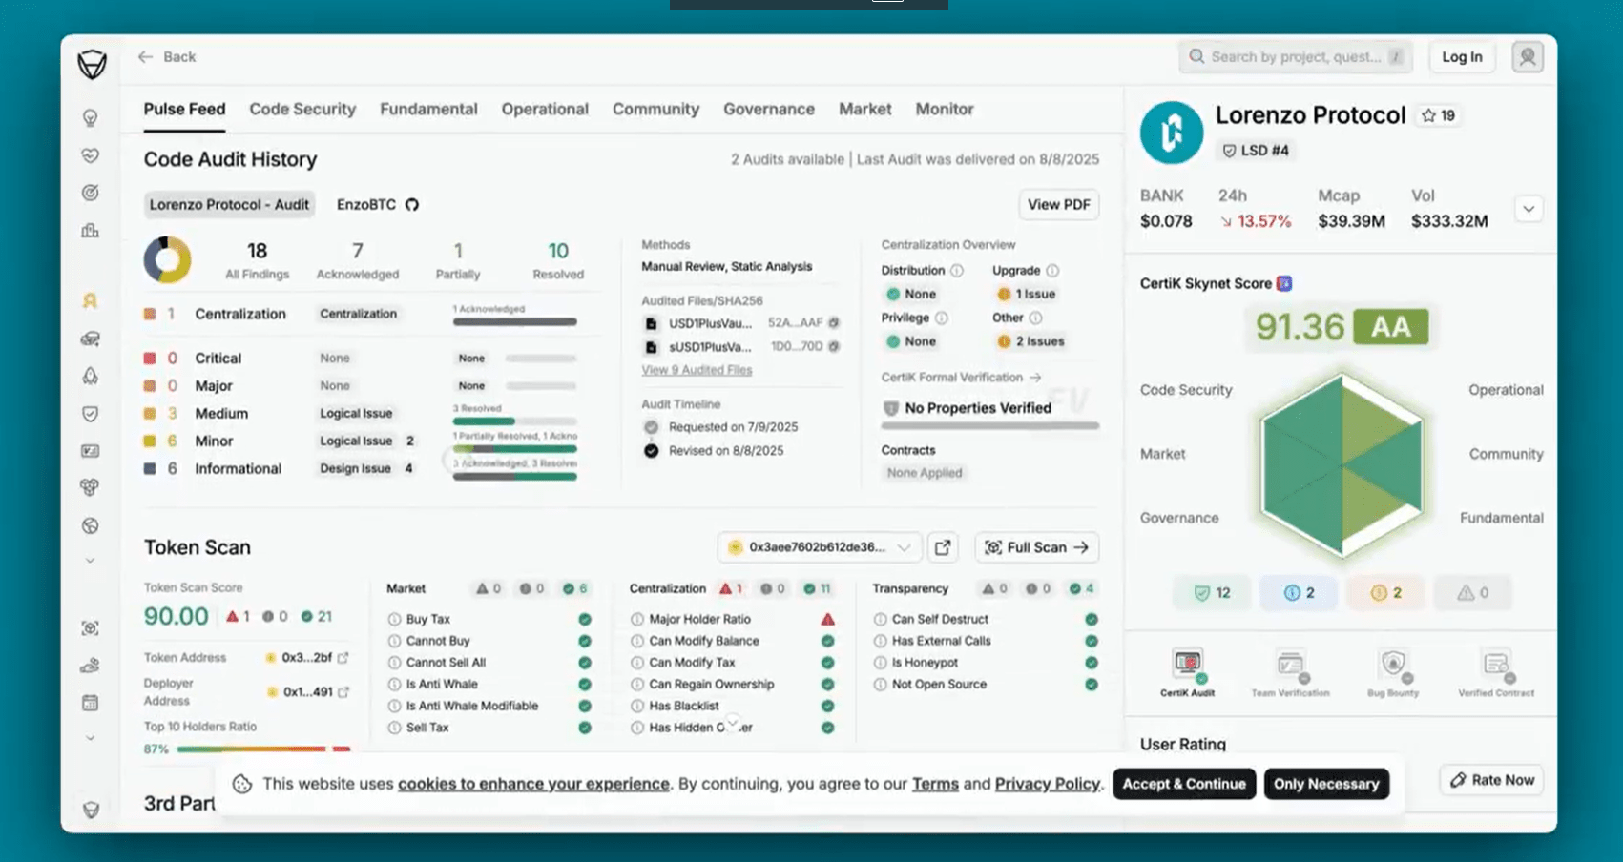Viewport: 1623px width, 862px height.
Task: Run a Full Scan
Action: 1037,547
